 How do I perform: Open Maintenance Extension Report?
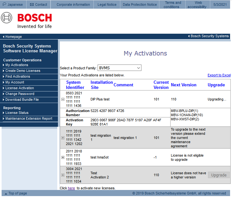tap(28, 118)
